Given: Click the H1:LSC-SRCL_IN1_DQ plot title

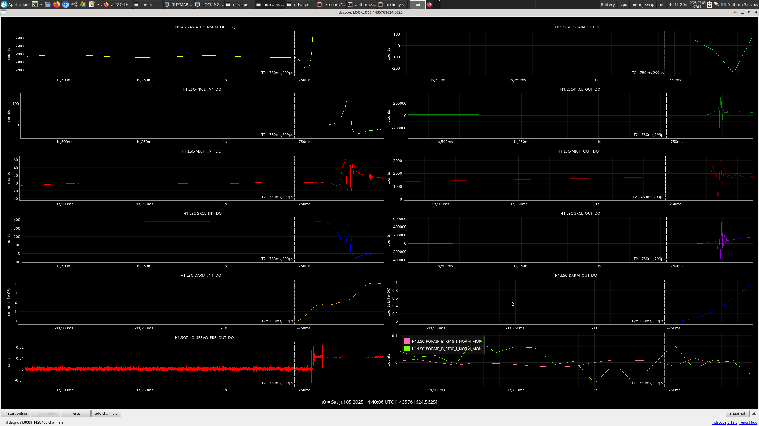Looking at the screenshot, I should [x=202, y=213].
